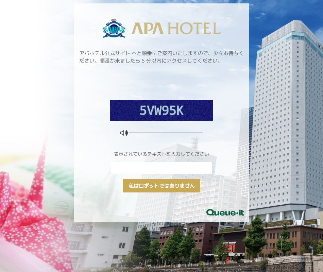Click the APA crest emblem logo

coord(114,29)
